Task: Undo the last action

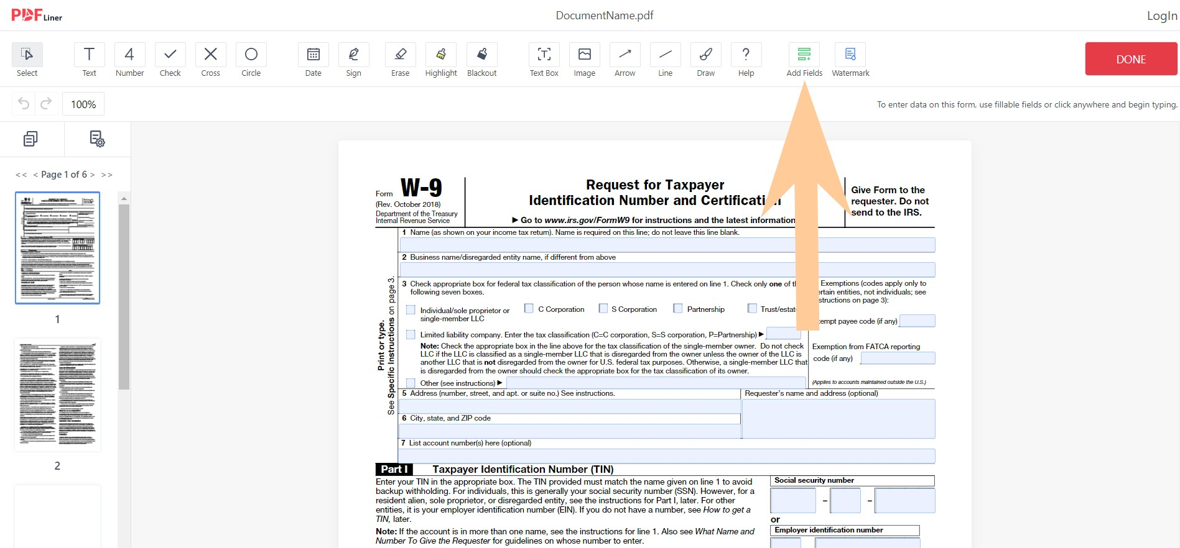Action: 24,104
